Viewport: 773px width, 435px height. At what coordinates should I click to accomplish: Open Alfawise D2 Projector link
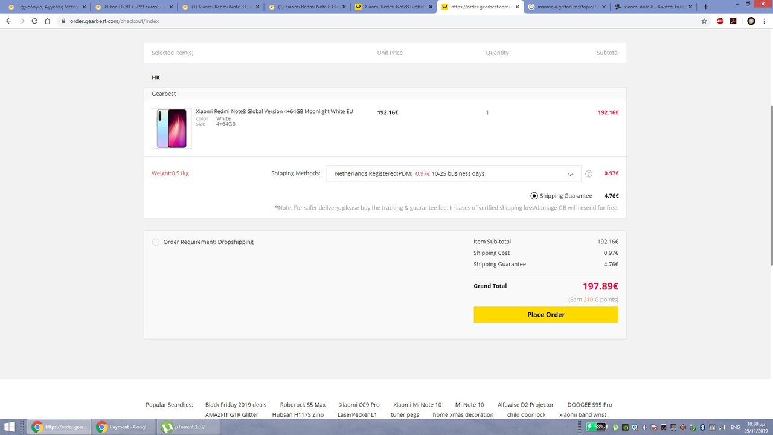pyautogui.click(x=525, y=405)
